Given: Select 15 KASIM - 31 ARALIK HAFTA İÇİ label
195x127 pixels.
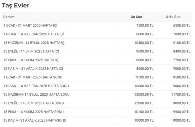Looking at the screenshot, I should (x=33, y=69).
